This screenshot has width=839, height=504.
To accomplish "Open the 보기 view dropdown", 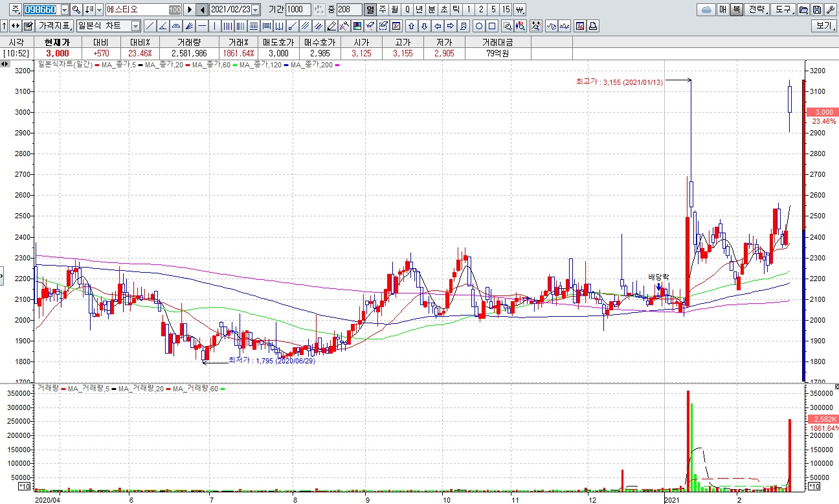I will 824,26.
